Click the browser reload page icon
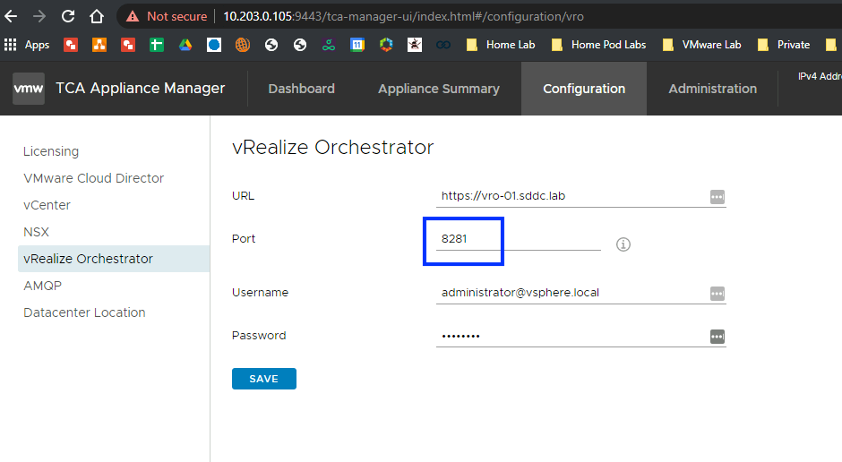 [68, 16]
